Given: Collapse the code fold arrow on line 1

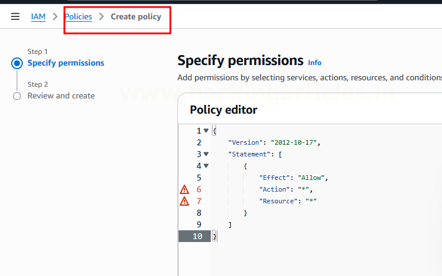Looking at the screenshot, I should click(206, 131).
